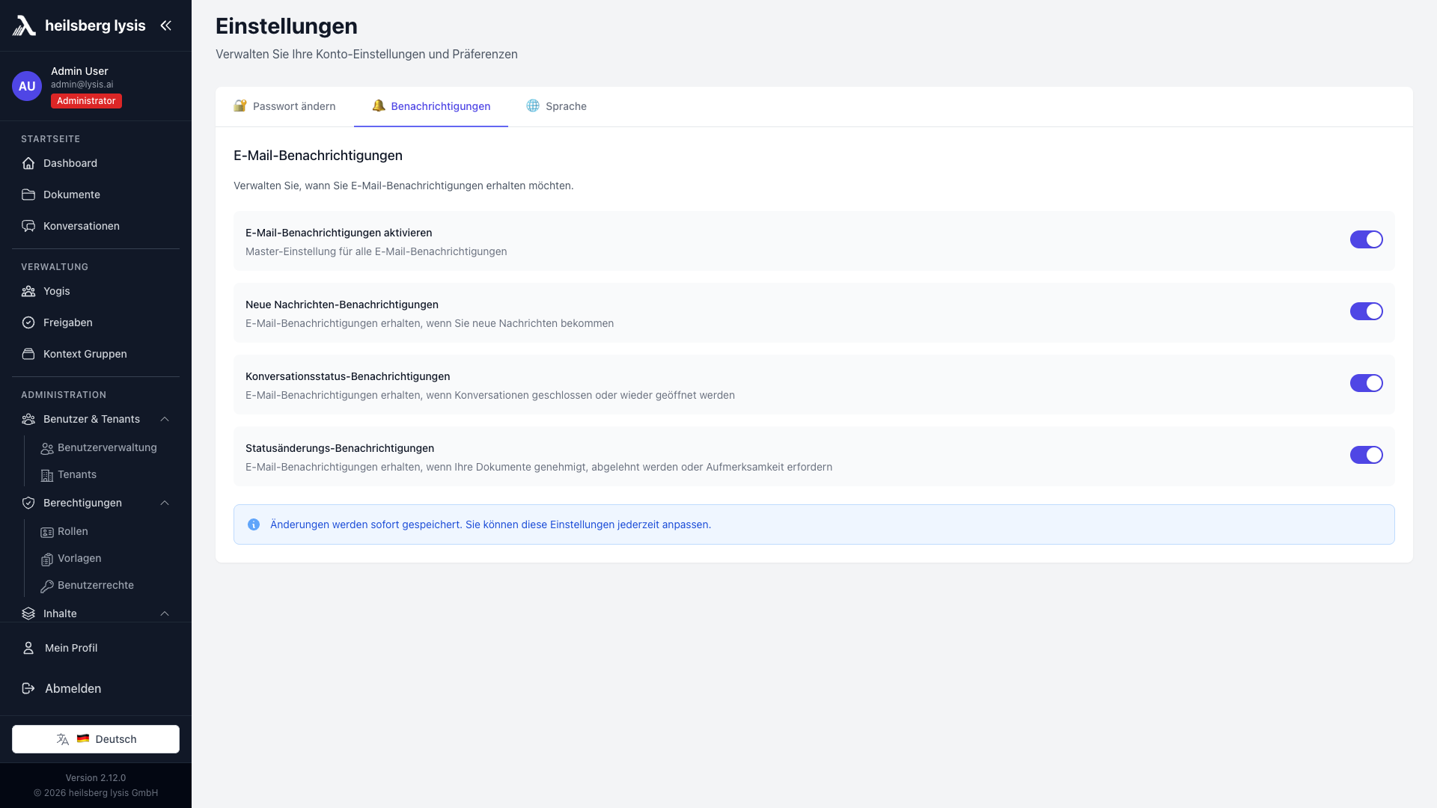Select the Freigaben checkmark icon
1437x808 pixels.
[28, 322]
